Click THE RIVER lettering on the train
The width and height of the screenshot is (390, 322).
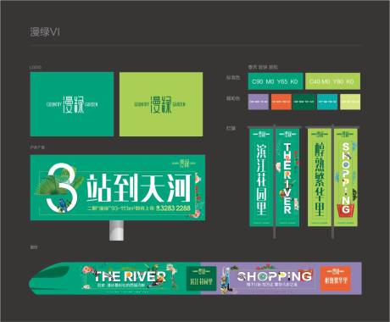coord(130,276)
